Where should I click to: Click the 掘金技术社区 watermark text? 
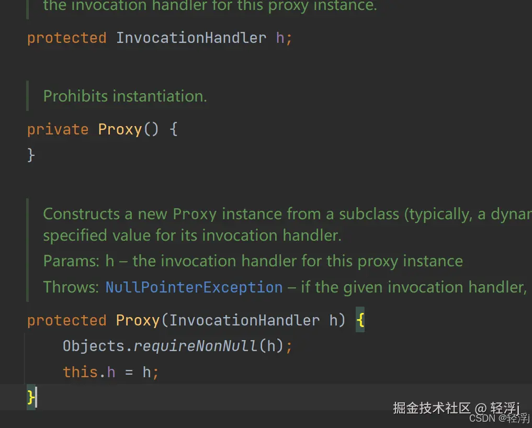pos(432,408)
